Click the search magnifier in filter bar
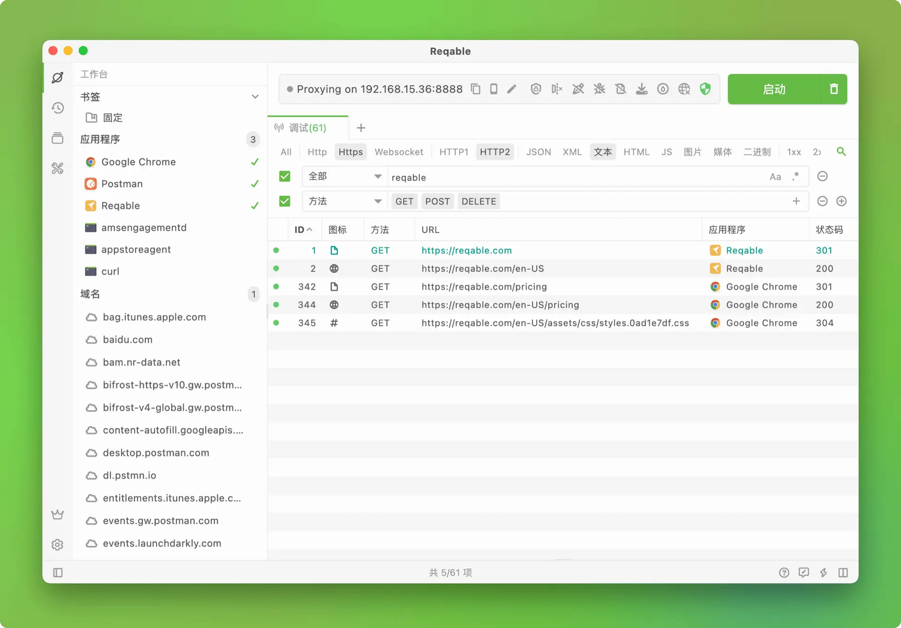 pyautogui.click(x=841, y=151)
